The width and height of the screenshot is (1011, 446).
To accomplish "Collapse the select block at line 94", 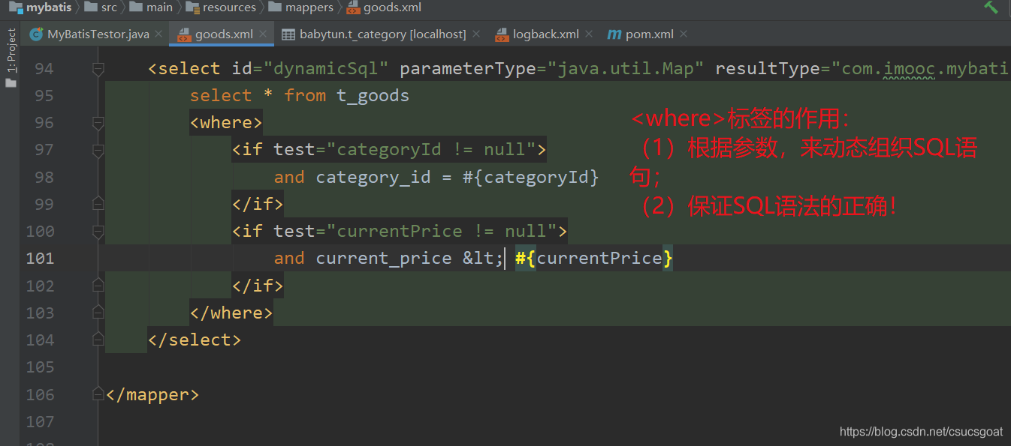I will 98,69.
